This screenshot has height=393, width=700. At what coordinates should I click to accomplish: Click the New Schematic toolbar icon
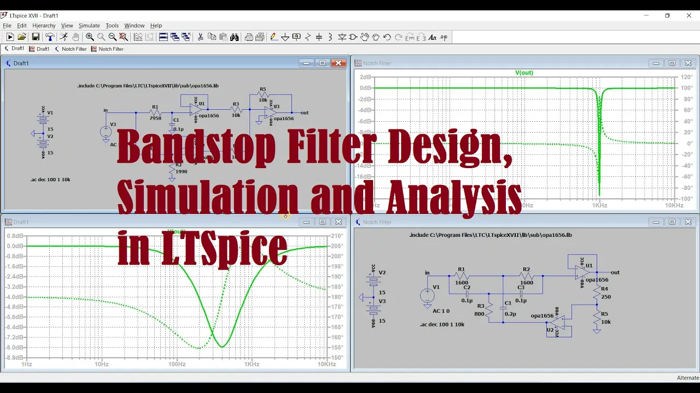10,37
